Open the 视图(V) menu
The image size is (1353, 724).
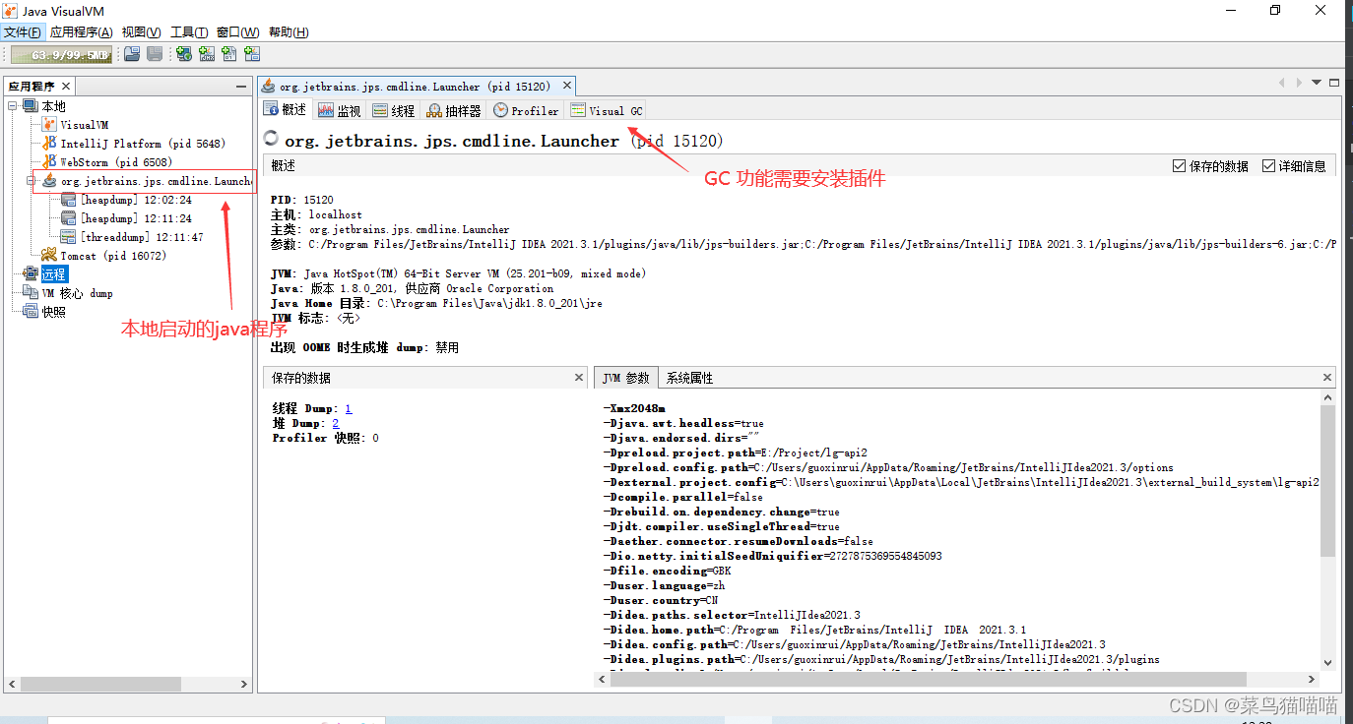click(x=142, y=32)
